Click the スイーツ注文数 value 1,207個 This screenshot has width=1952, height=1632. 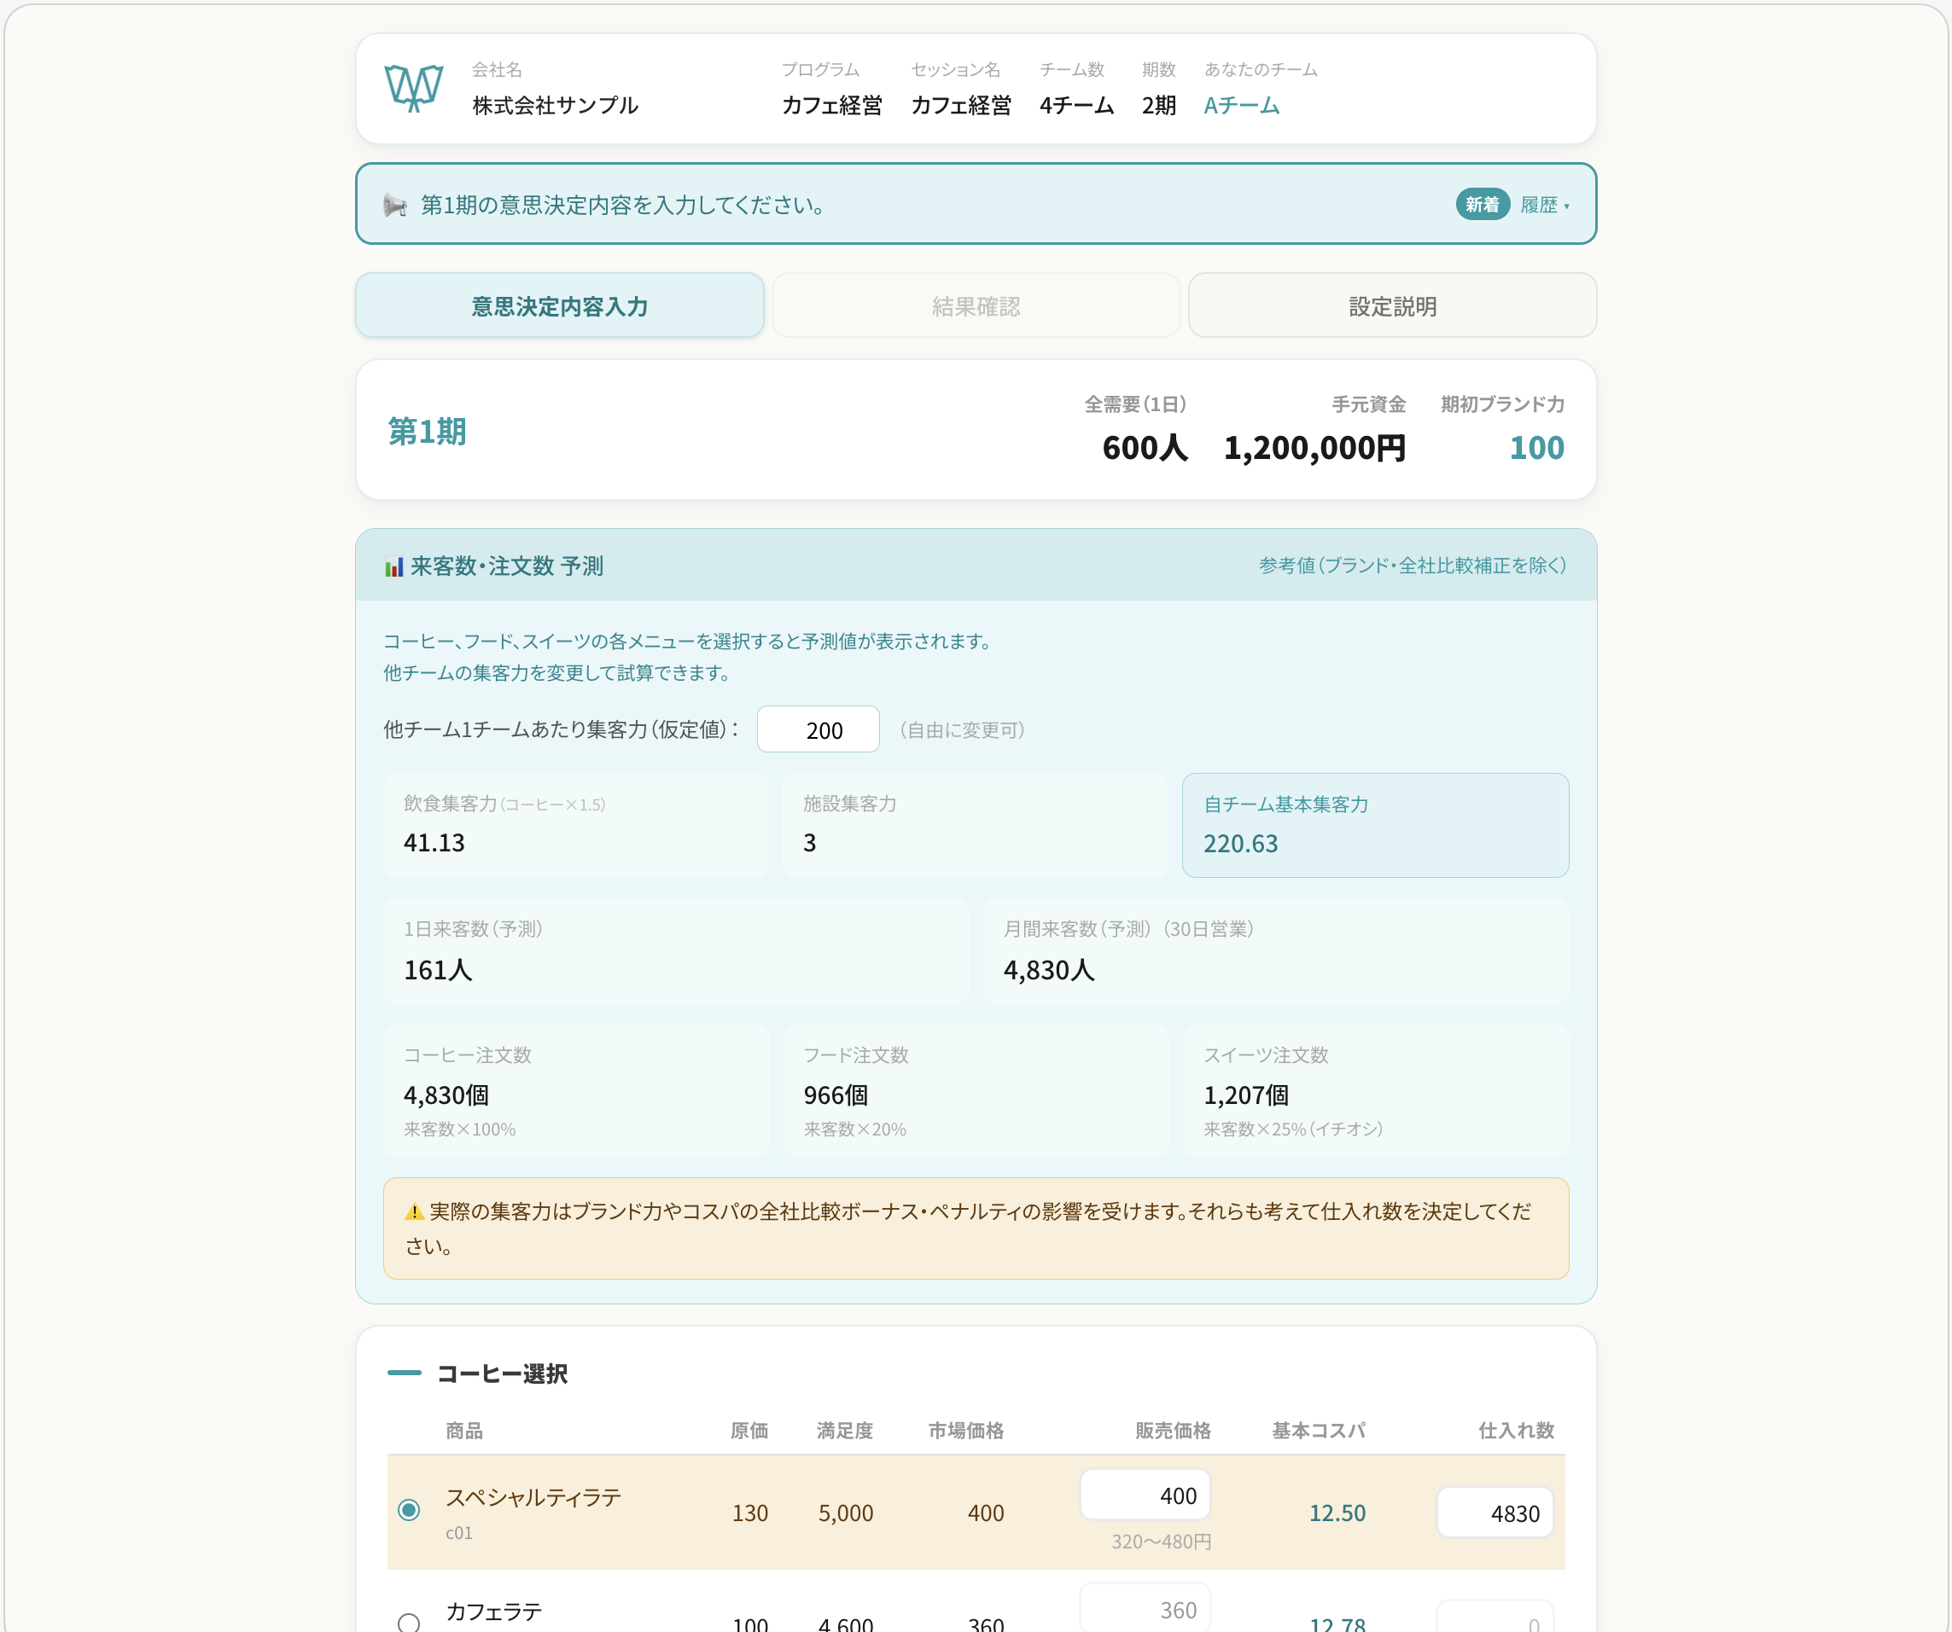(1246, 1095)
